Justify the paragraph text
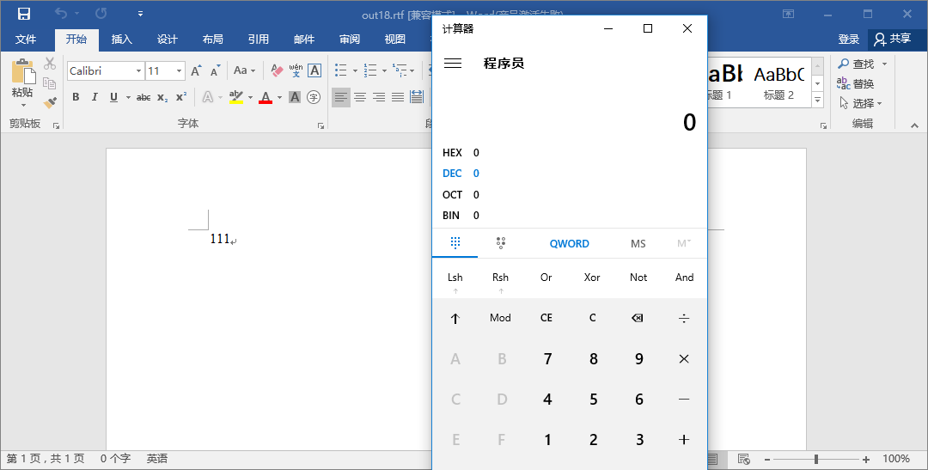928x470 pixels. coord(398,97)
